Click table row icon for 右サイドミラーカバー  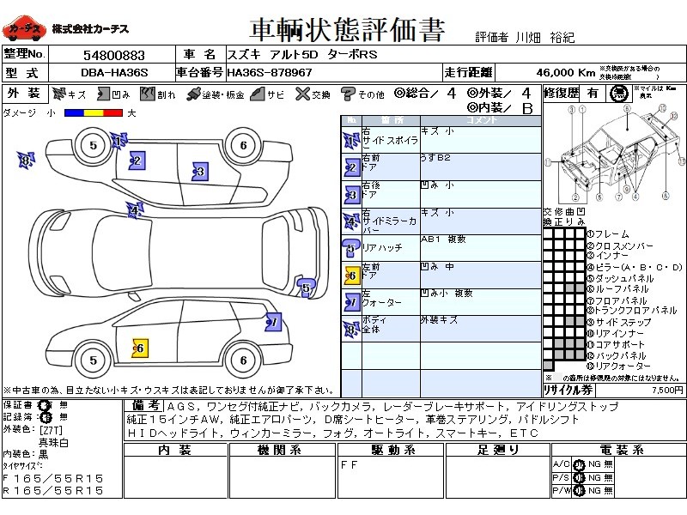(x=351, y=221)
